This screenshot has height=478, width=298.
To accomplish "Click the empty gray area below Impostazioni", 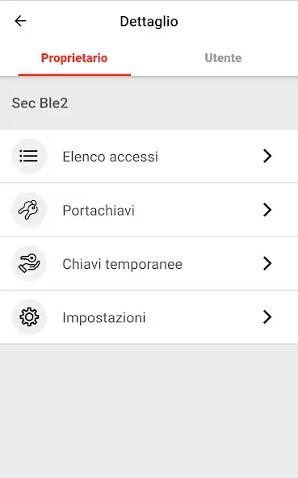I will (x=149, y=411).
